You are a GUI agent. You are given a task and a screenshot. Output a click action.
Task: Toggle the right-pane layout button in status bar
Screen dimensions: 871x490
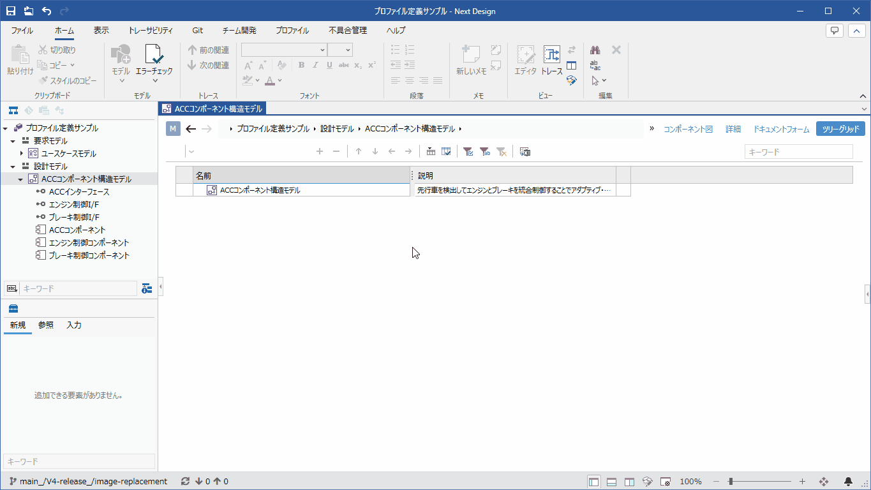[x=629, y=482]
